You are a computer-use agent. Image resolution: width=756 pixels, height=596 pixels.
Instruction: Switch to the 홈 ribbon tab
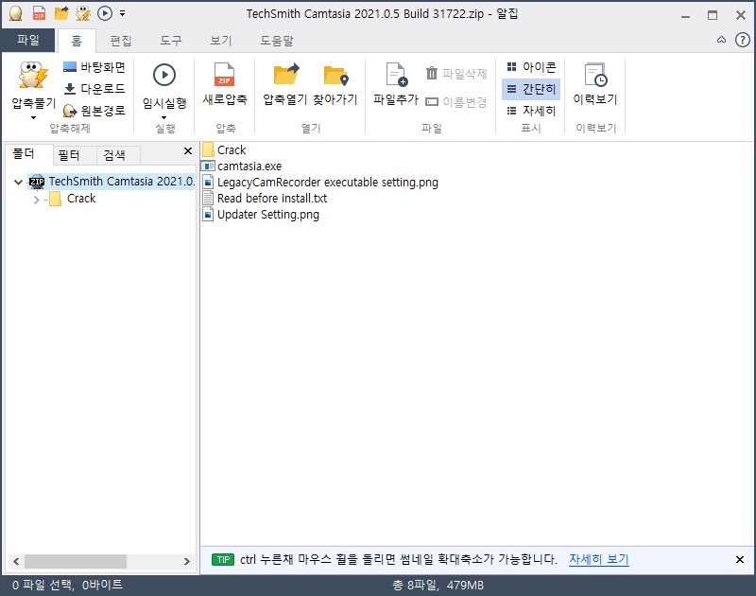pyautogui.click(x=77, y=41)
